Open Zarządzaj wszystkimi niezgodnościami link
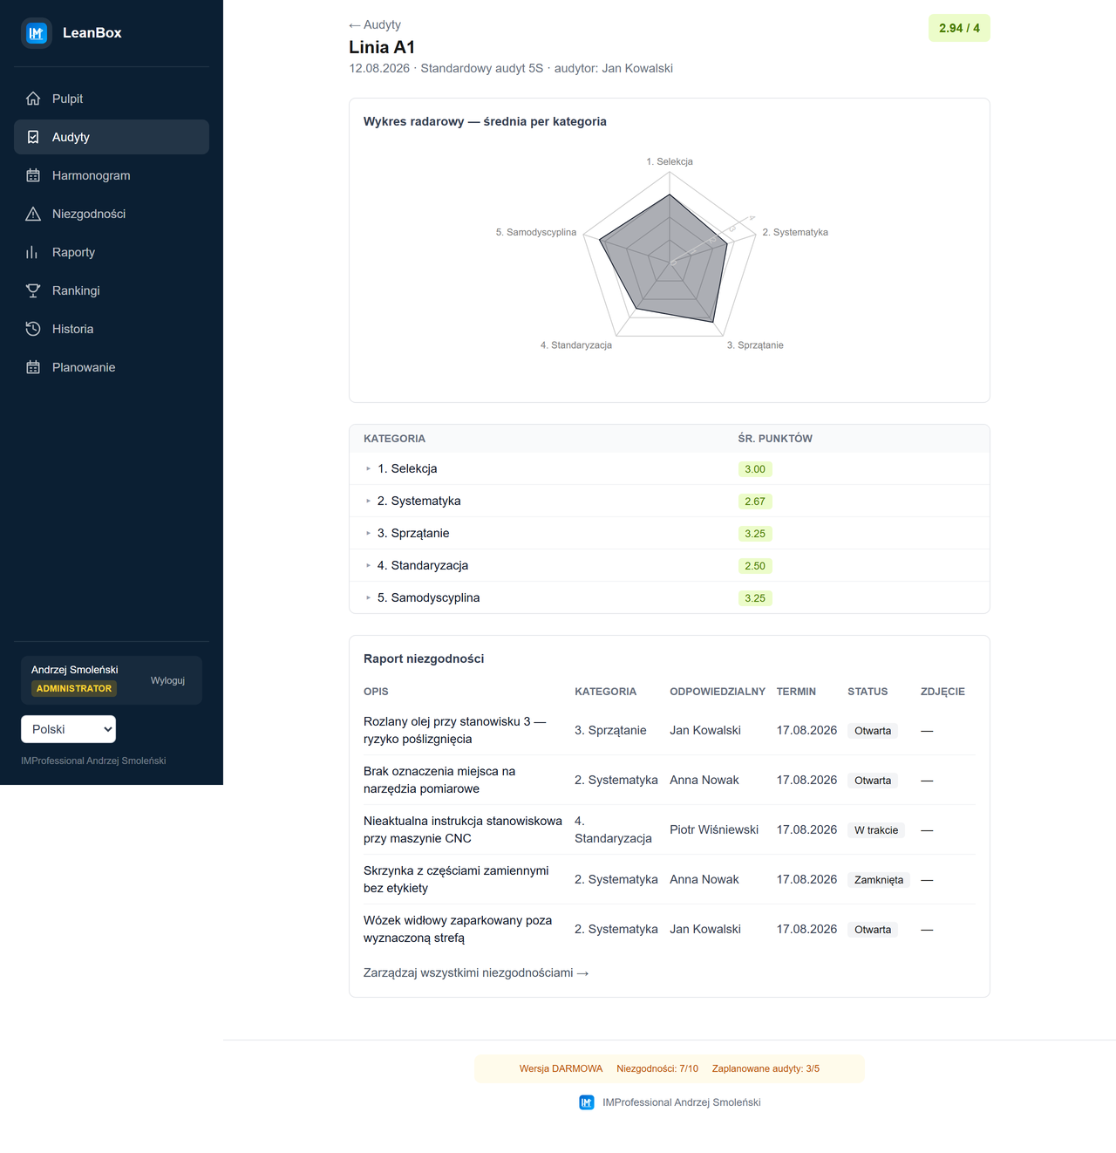The image size is (1116, 1153). point(476,972)
